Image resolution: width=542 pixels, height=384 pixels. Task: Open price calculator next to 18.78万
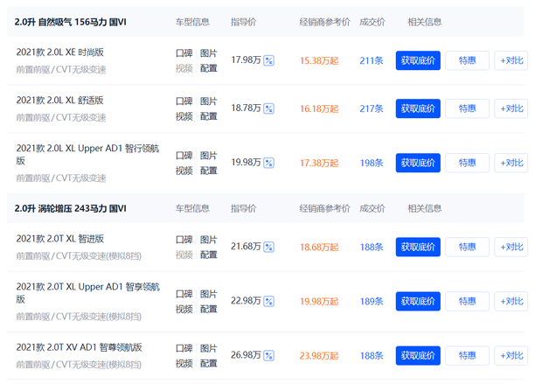point(269,108)
